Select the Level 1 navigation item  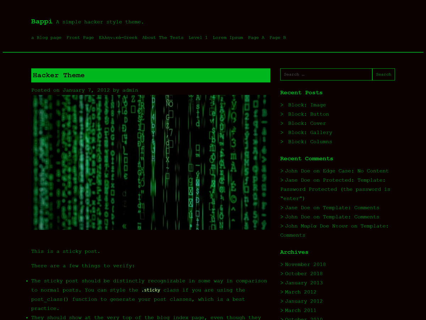(x=198, y=37)
